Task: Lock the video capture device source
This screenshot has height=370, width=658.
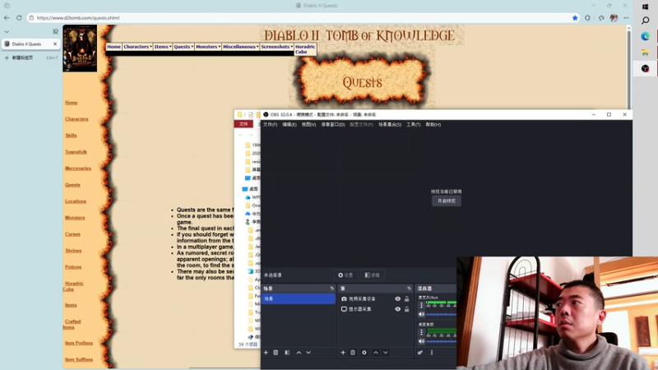Action: pyautogui.click(x=406, y=298)
